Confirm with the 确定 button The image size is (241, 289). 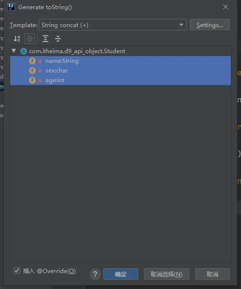point(121,274)
